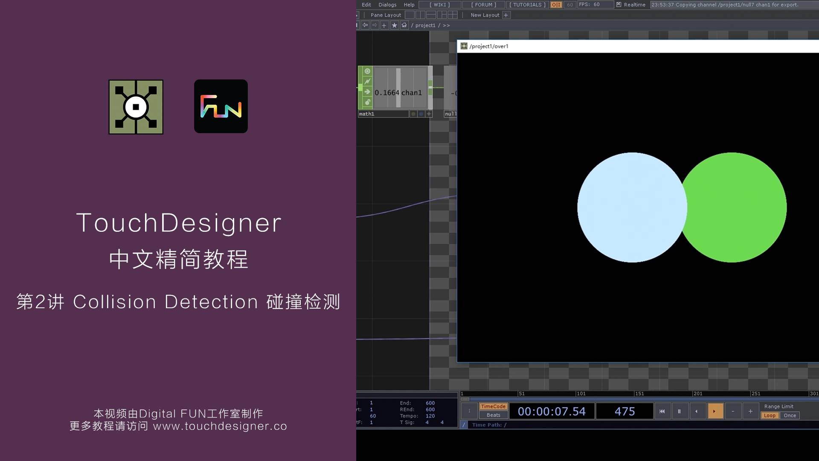Click the Time Path field
The width and height of the screenshot is (819, 461).
pos(643,425)
